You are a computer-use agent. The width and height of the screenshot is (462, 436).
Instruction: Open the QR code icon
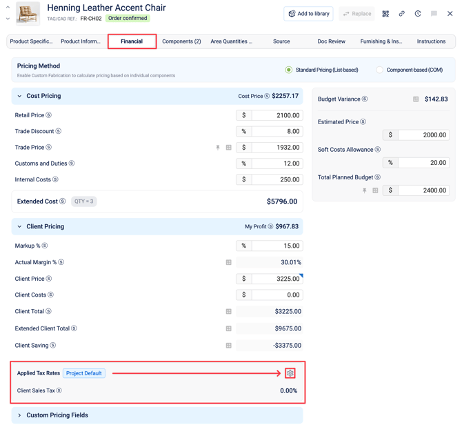tap(385, 14)
